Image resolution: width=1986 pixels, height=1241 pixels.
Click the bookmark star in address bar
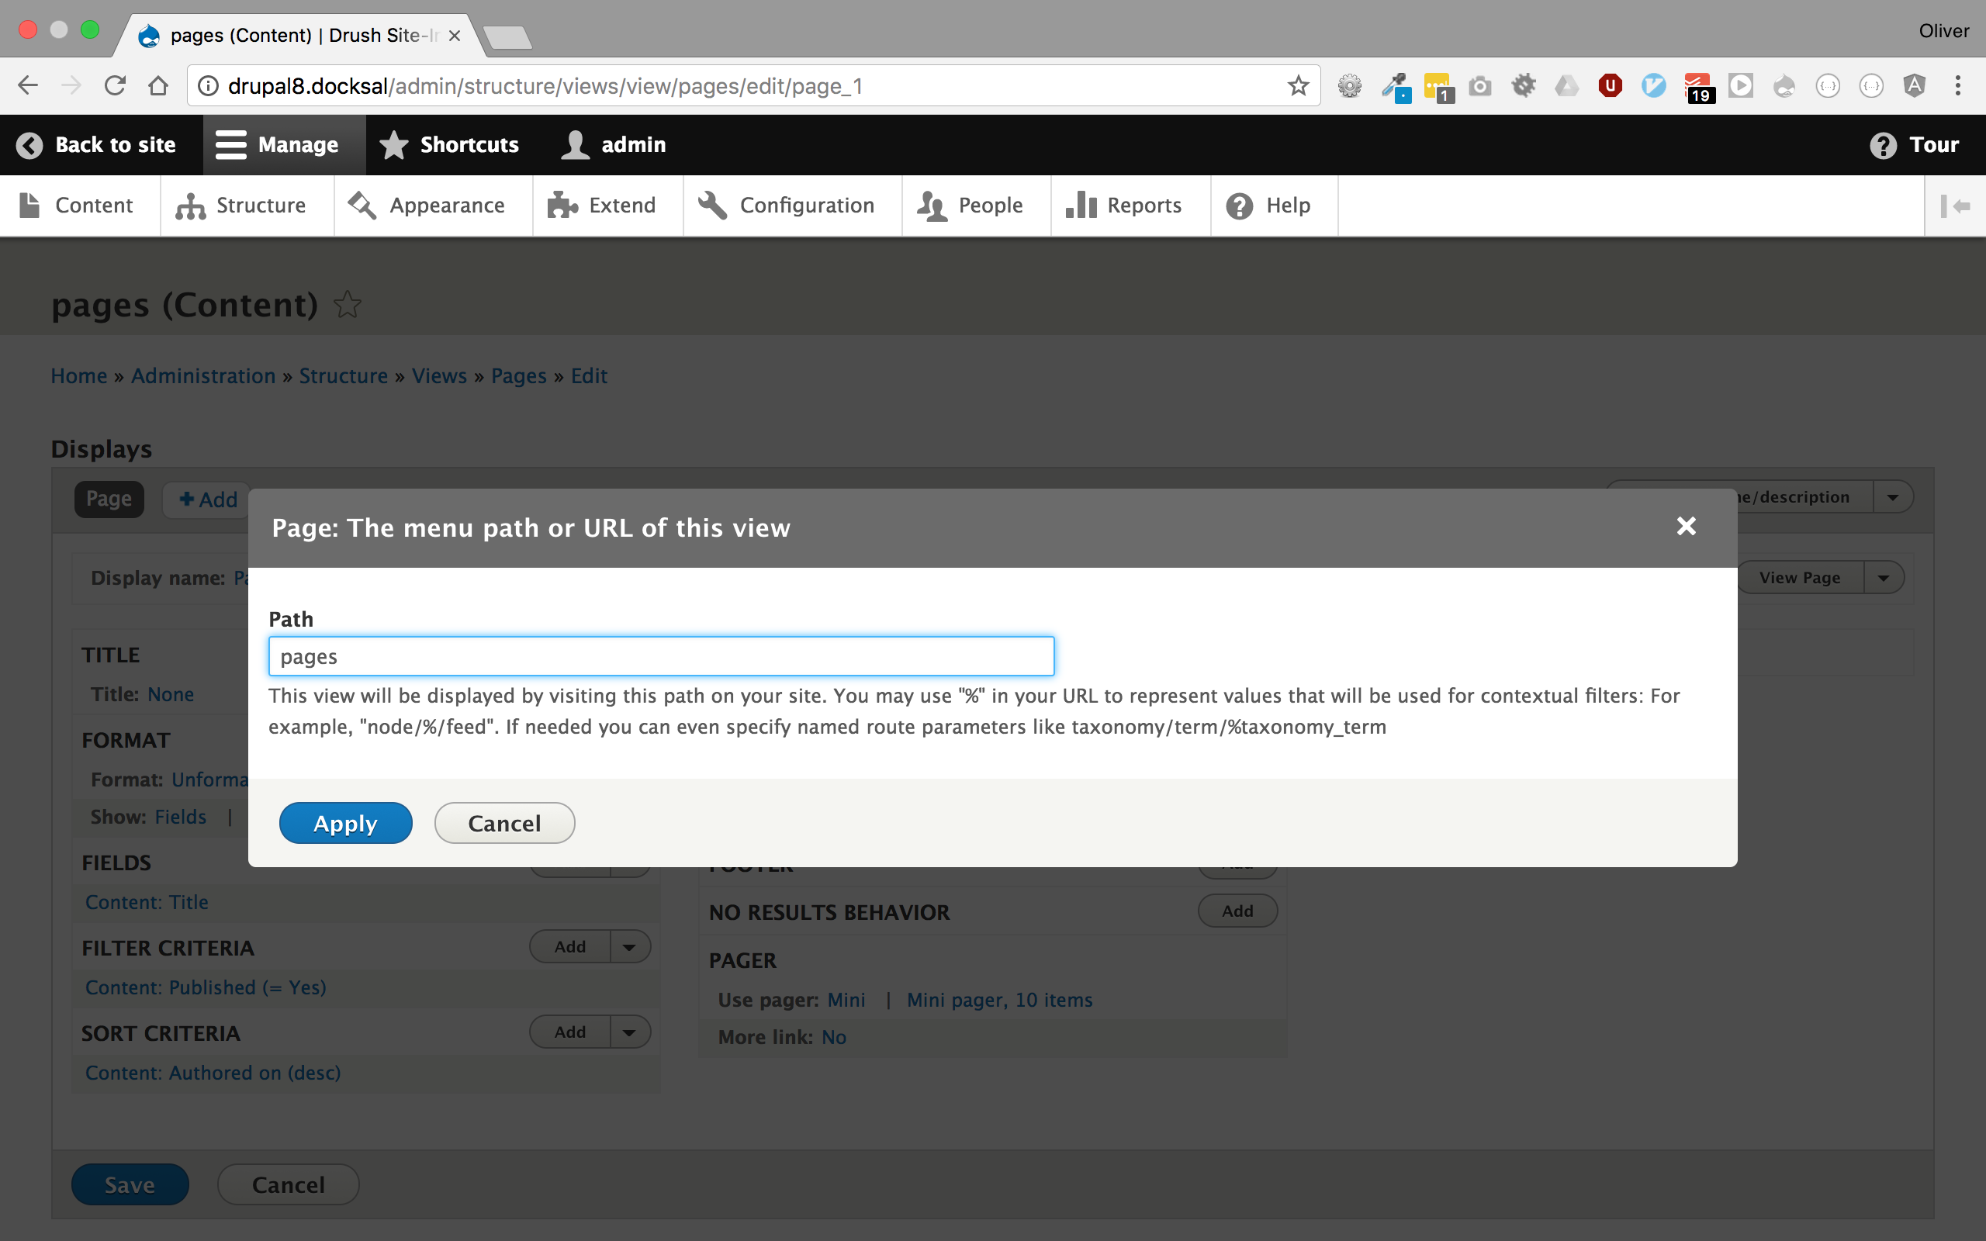click(1297, 86)
